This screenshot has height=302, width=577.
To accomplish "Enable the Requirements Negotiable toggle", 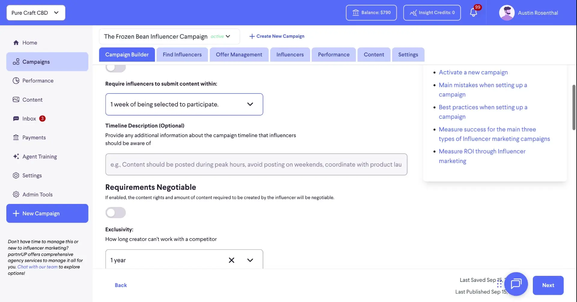I will pos(115,213).
